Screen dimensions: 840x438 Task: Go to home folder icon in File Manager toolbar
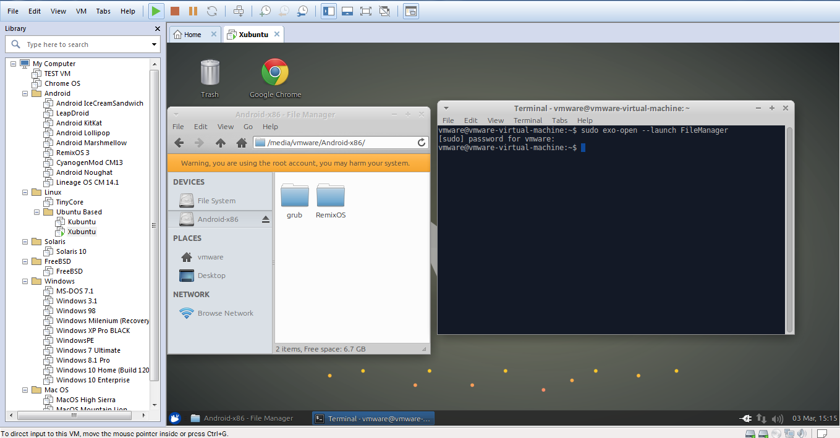point(242,143)
